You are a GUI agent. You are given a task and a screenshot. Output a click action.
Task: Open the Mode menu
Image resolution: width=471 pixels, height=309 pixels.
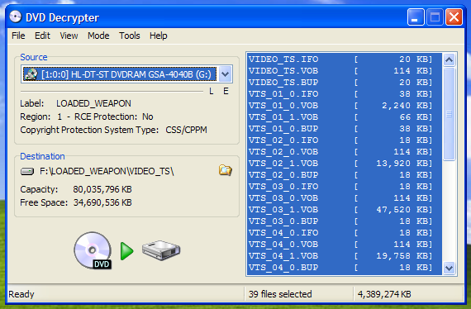pyautogui.click(x=98, y=36)
